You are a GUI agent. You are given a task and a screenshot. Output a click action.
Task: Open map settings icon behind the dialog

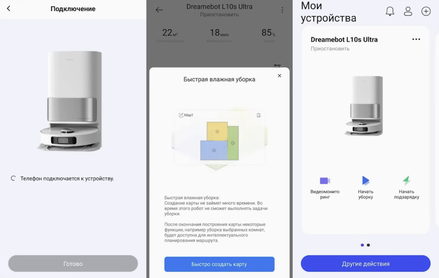(277, 66)
